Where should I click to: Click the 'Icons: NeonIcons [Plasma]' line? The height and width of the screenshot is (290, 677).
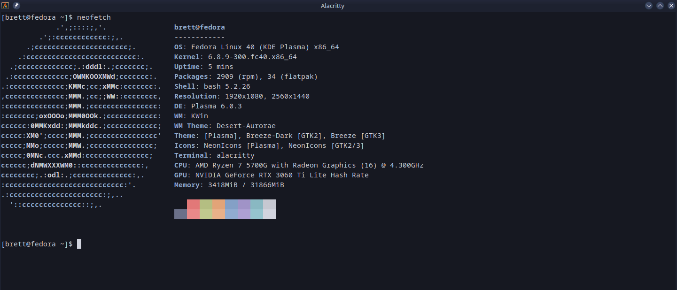click(269, 145)
